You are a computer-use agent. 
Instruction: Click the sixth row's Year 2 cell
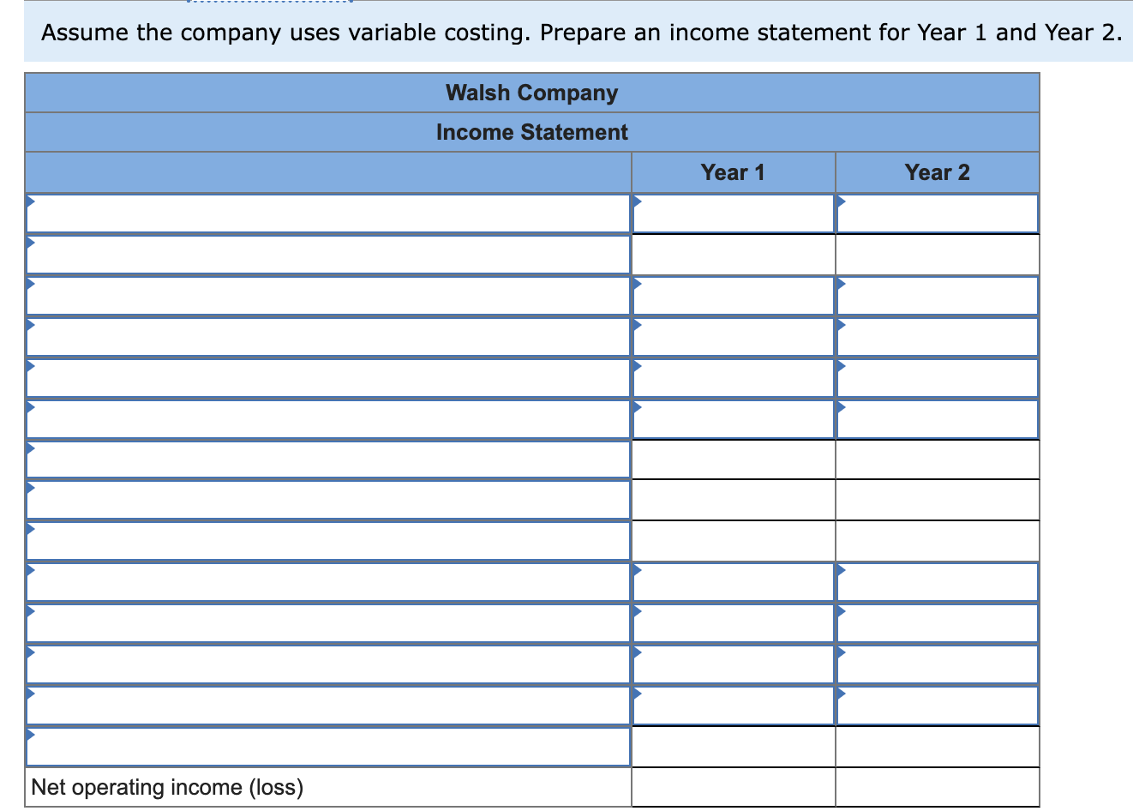click(x=938, y=419)
